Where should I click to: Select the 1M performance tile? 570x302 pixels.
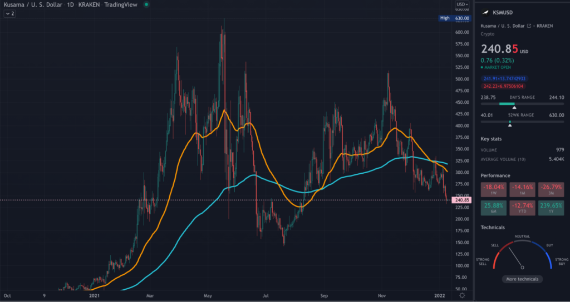click(522, 190)
